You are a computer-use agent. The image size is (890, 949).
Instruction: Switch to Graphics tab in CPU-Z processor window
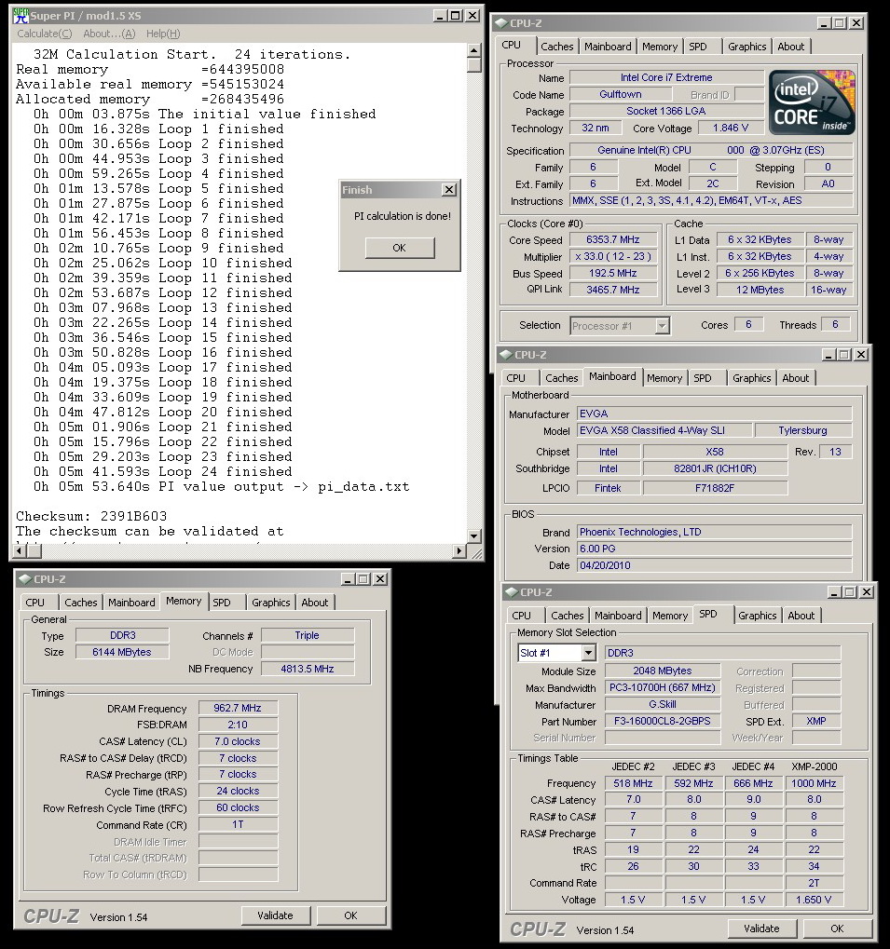coord(747,47)
